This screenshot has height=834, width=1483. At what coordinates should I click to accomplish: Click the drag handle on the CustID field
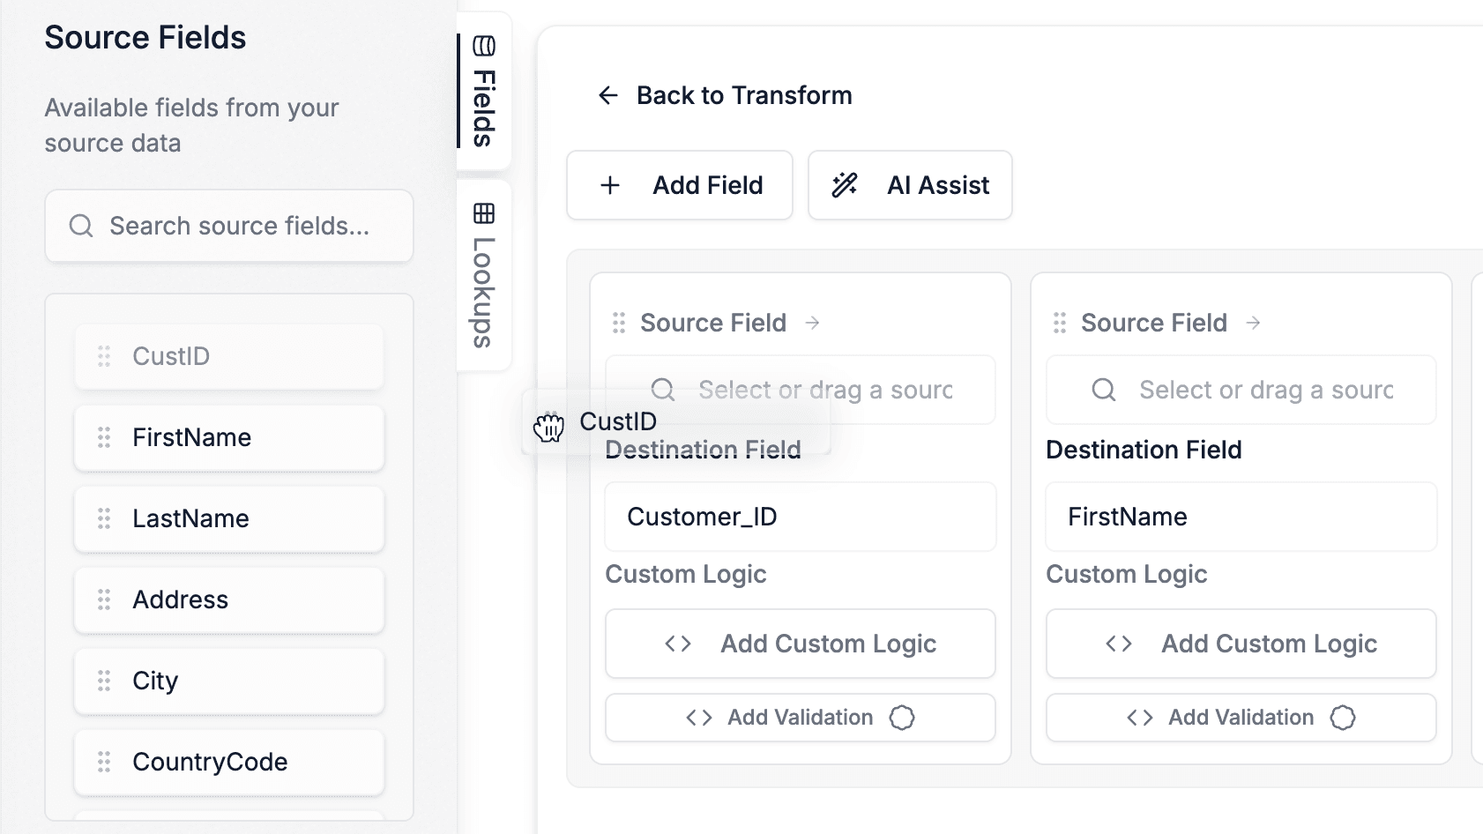coord(103,356)
